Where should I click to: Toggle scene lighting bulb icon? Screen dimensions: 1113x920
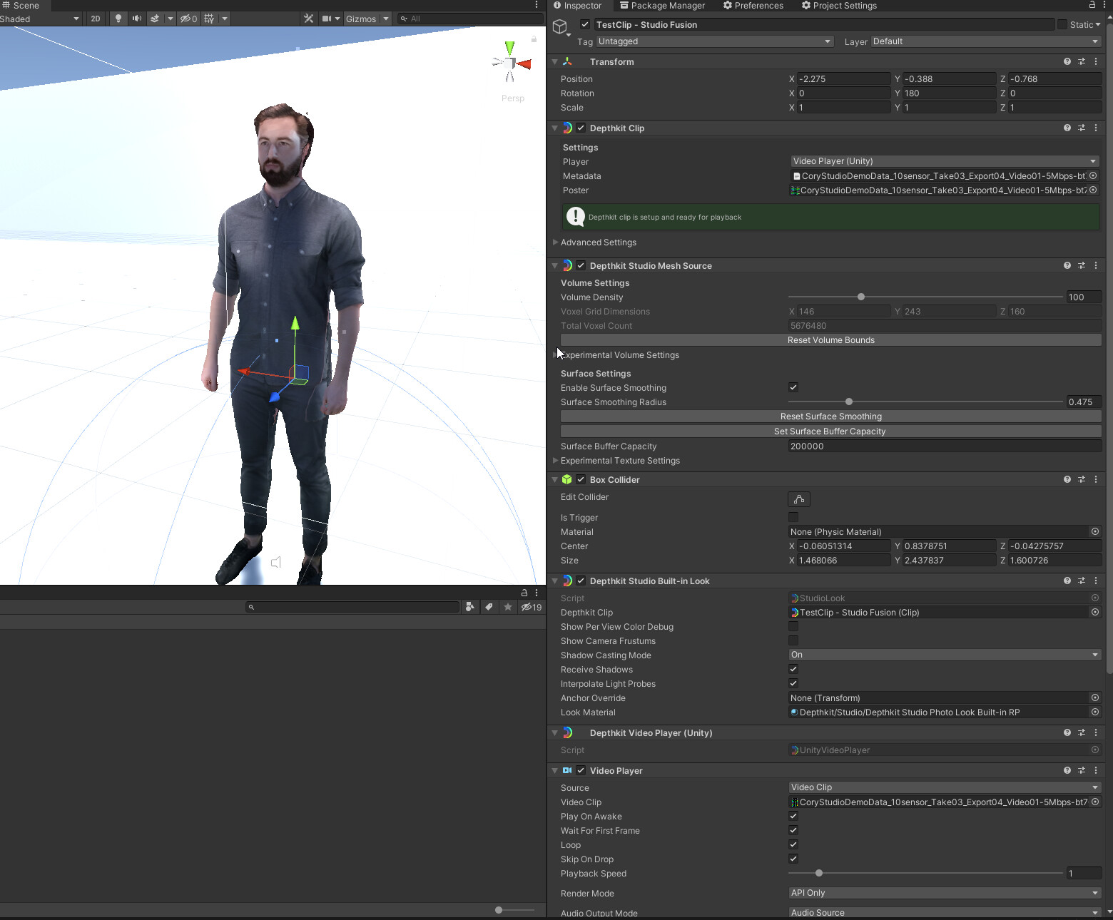(118, 19)
